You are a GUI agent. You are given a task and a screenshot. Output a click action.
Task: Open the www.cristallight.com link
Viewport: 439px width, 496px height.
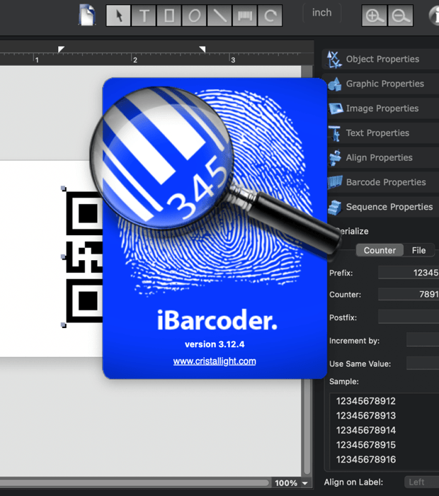point(215,361)
